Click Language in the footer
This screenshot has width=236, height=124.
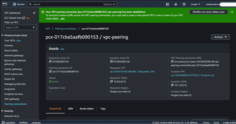point(36,123)
